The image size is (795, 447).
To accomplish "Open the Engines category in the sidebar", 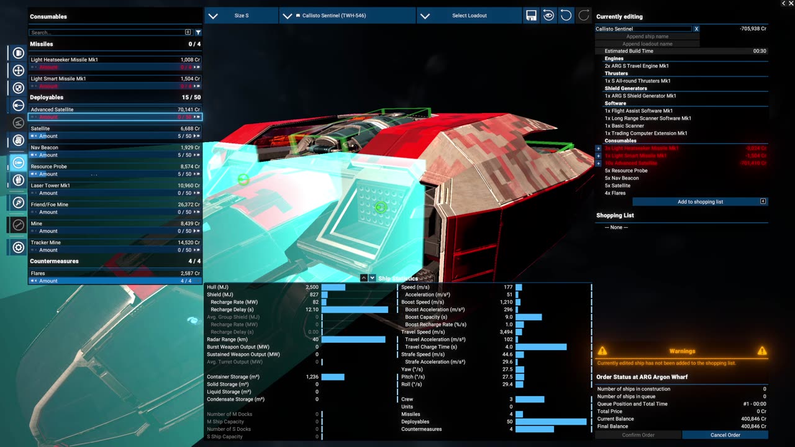I will tap(18, 53).
